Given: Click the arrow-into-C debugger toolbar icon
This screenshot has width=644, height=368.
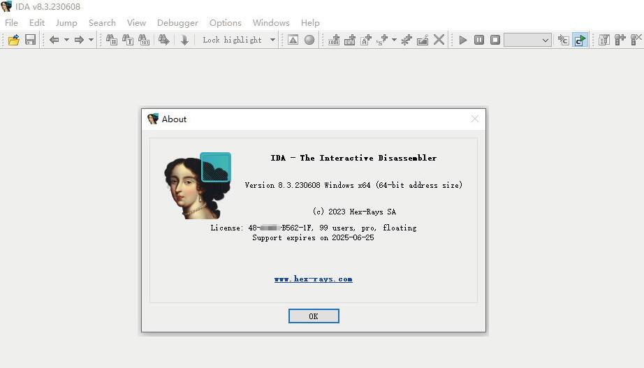Looking at the screenshot, I should (563, 40).
